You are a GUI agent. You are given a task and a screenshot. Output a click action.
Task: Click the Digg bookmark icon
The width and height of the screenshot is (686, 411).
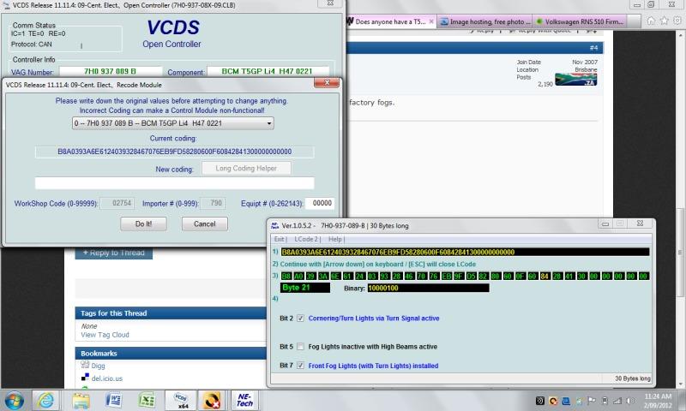click(x=85, y=365)
